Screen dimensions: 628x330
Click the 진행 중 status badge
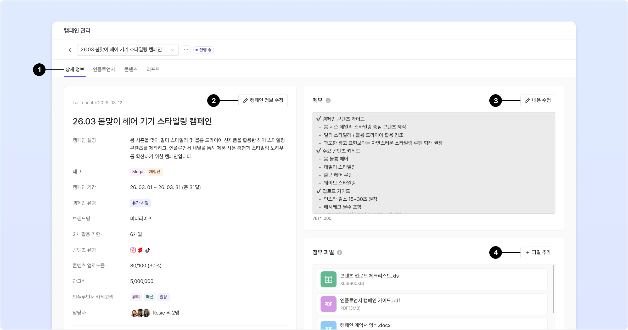pyautogui.click(x=204, y=50)
